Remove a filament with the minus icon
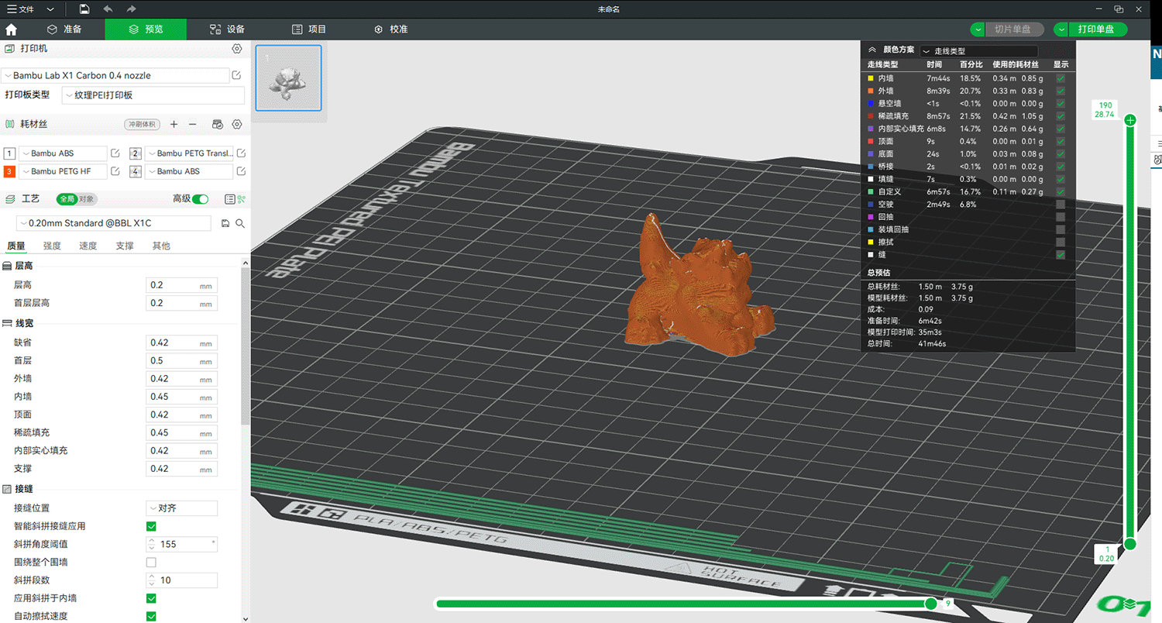 pyautogui.click(x=193, y=124)
